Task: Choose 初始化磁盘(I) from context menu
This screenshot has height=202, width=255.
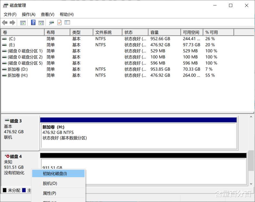Action: coord(58,174)
